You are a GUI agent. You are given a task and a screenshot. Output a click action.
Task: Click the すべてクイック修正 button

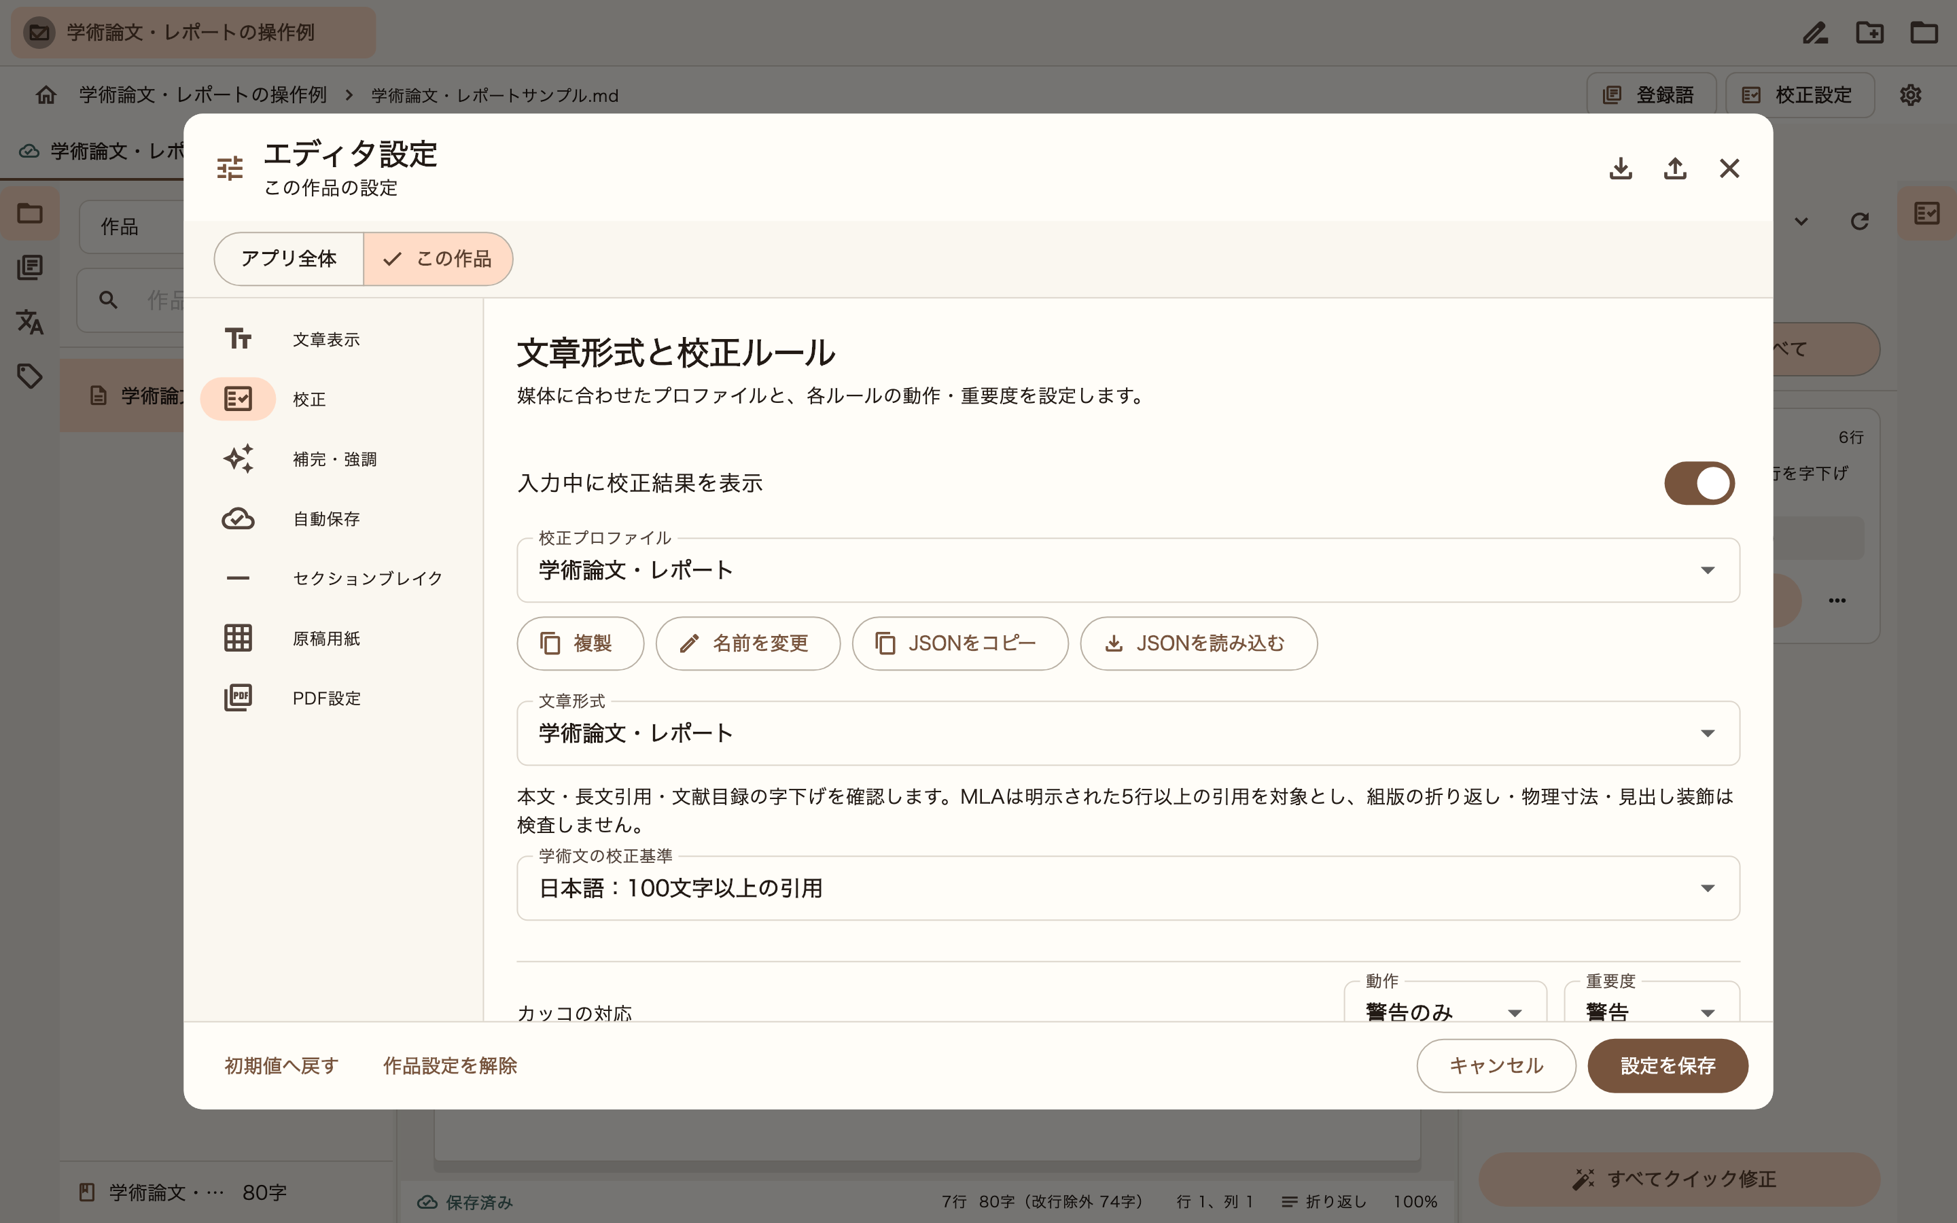click(1679, 1180)
